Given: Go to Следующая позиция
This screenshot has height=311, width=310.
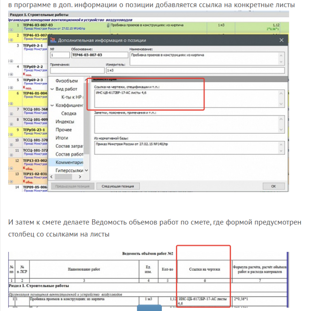Looking at the screenshot, I should [x=118, y=186].
